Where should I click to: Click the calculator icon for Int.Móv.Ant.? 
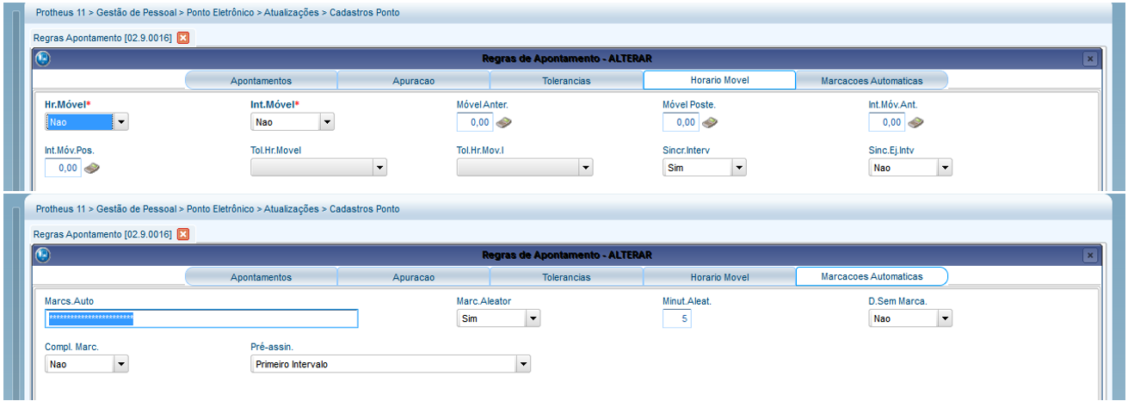pos(915,123)
